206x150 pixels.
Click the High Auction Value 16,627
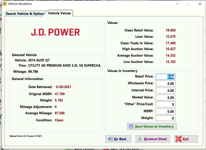(171, 49)
